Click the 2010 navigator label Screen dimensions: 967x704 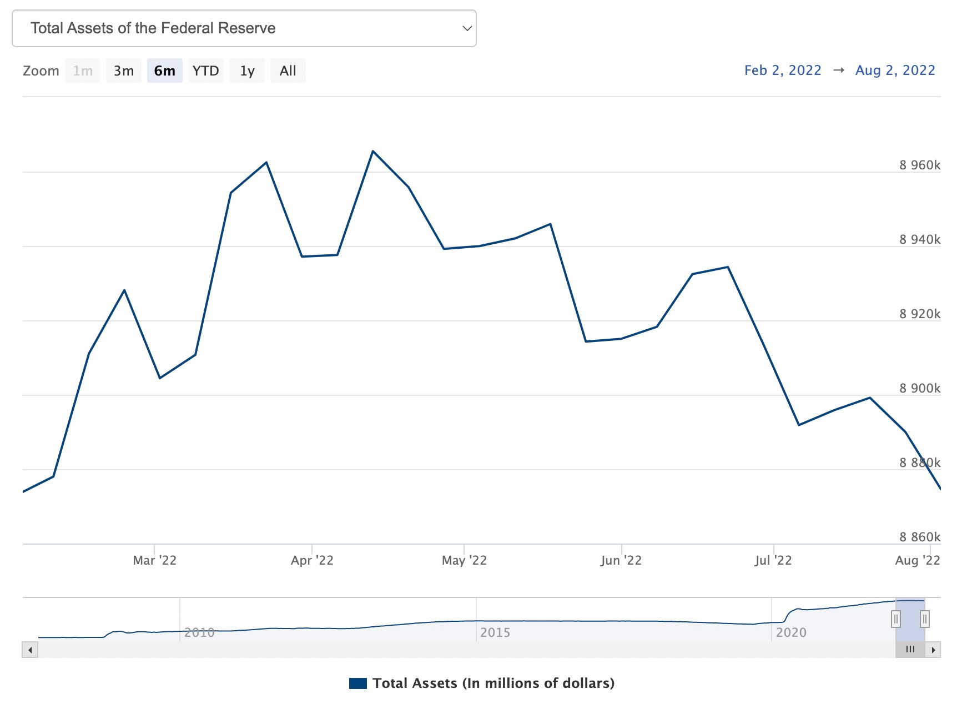coord(199,632)
